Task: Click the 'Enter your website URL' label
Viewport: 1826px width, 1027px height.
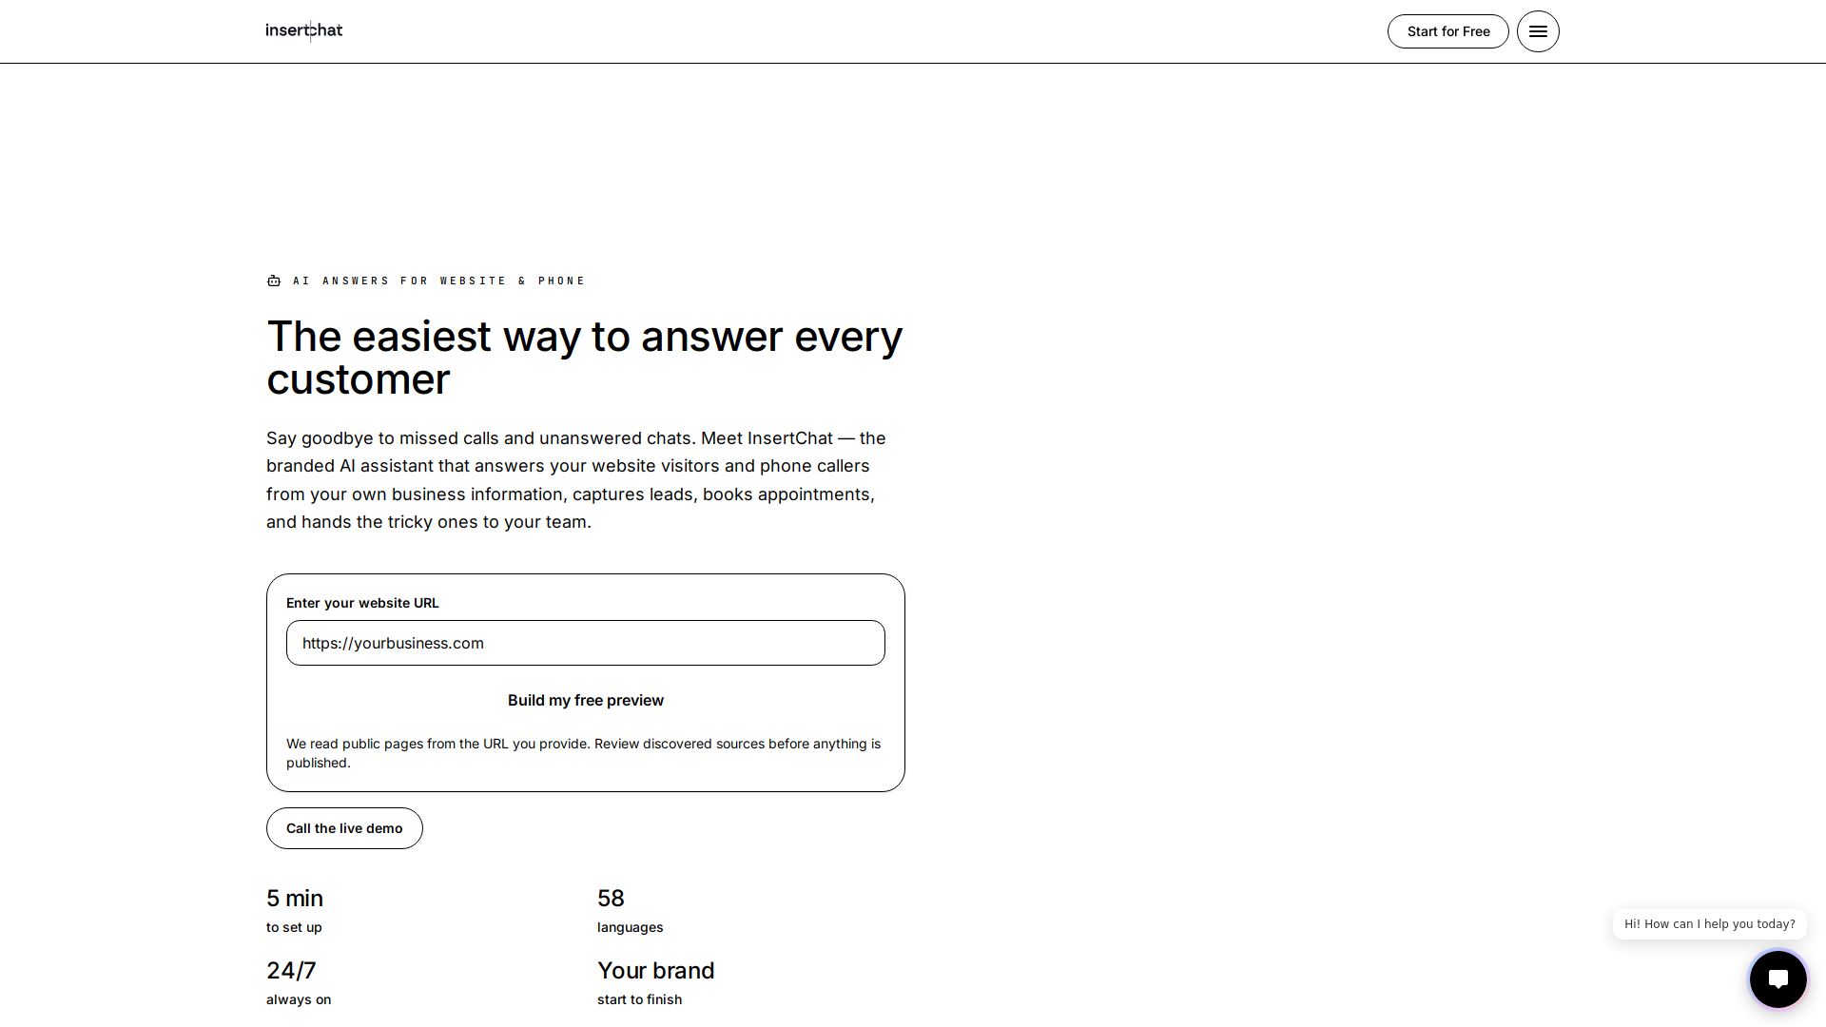Action: tap(362, 603)
